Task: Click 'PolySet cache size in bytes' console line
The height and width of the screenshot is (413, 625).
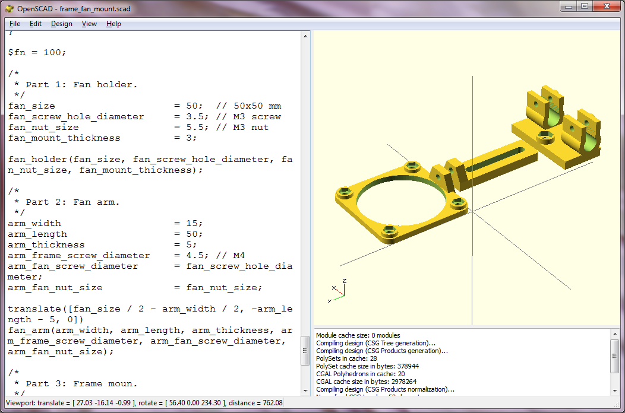Action: (x=368, y=366)
